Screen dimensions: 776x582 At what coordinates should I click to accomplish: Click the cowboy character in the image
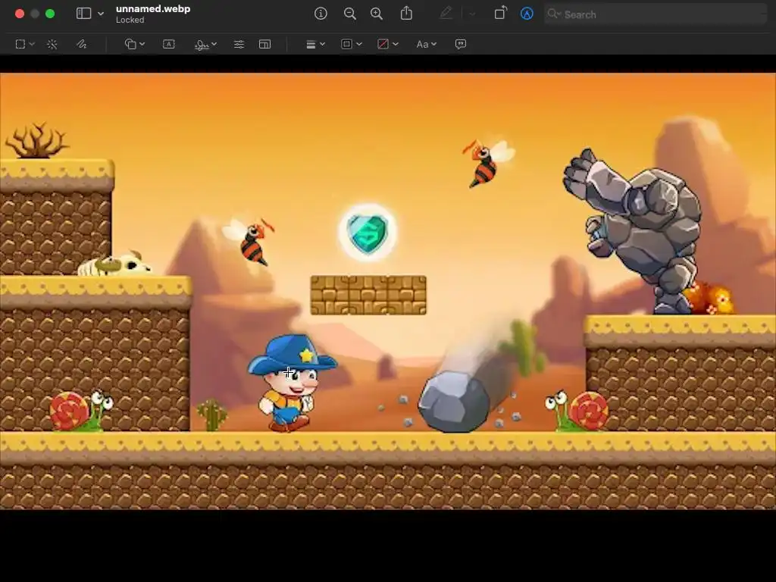[292, 383]
